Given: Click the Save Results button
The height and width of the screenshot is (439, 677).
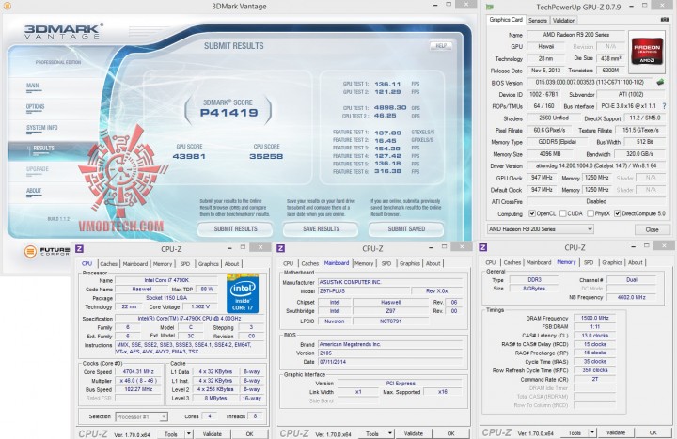Looking at the screenshot, I should (321, 229).
